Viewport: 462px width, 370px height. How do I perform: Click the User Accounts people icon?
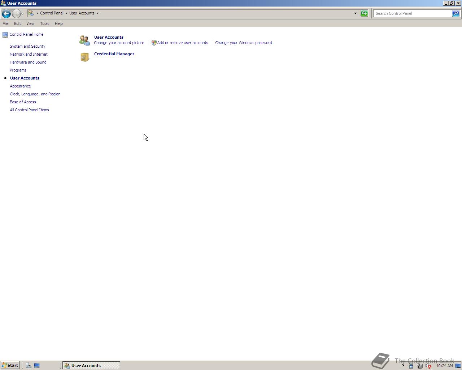coord(85,40)
